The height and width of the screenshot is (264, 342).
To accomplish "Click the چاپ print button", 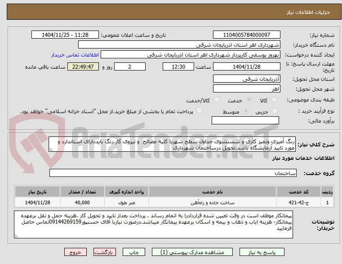I will click(134, 252).
